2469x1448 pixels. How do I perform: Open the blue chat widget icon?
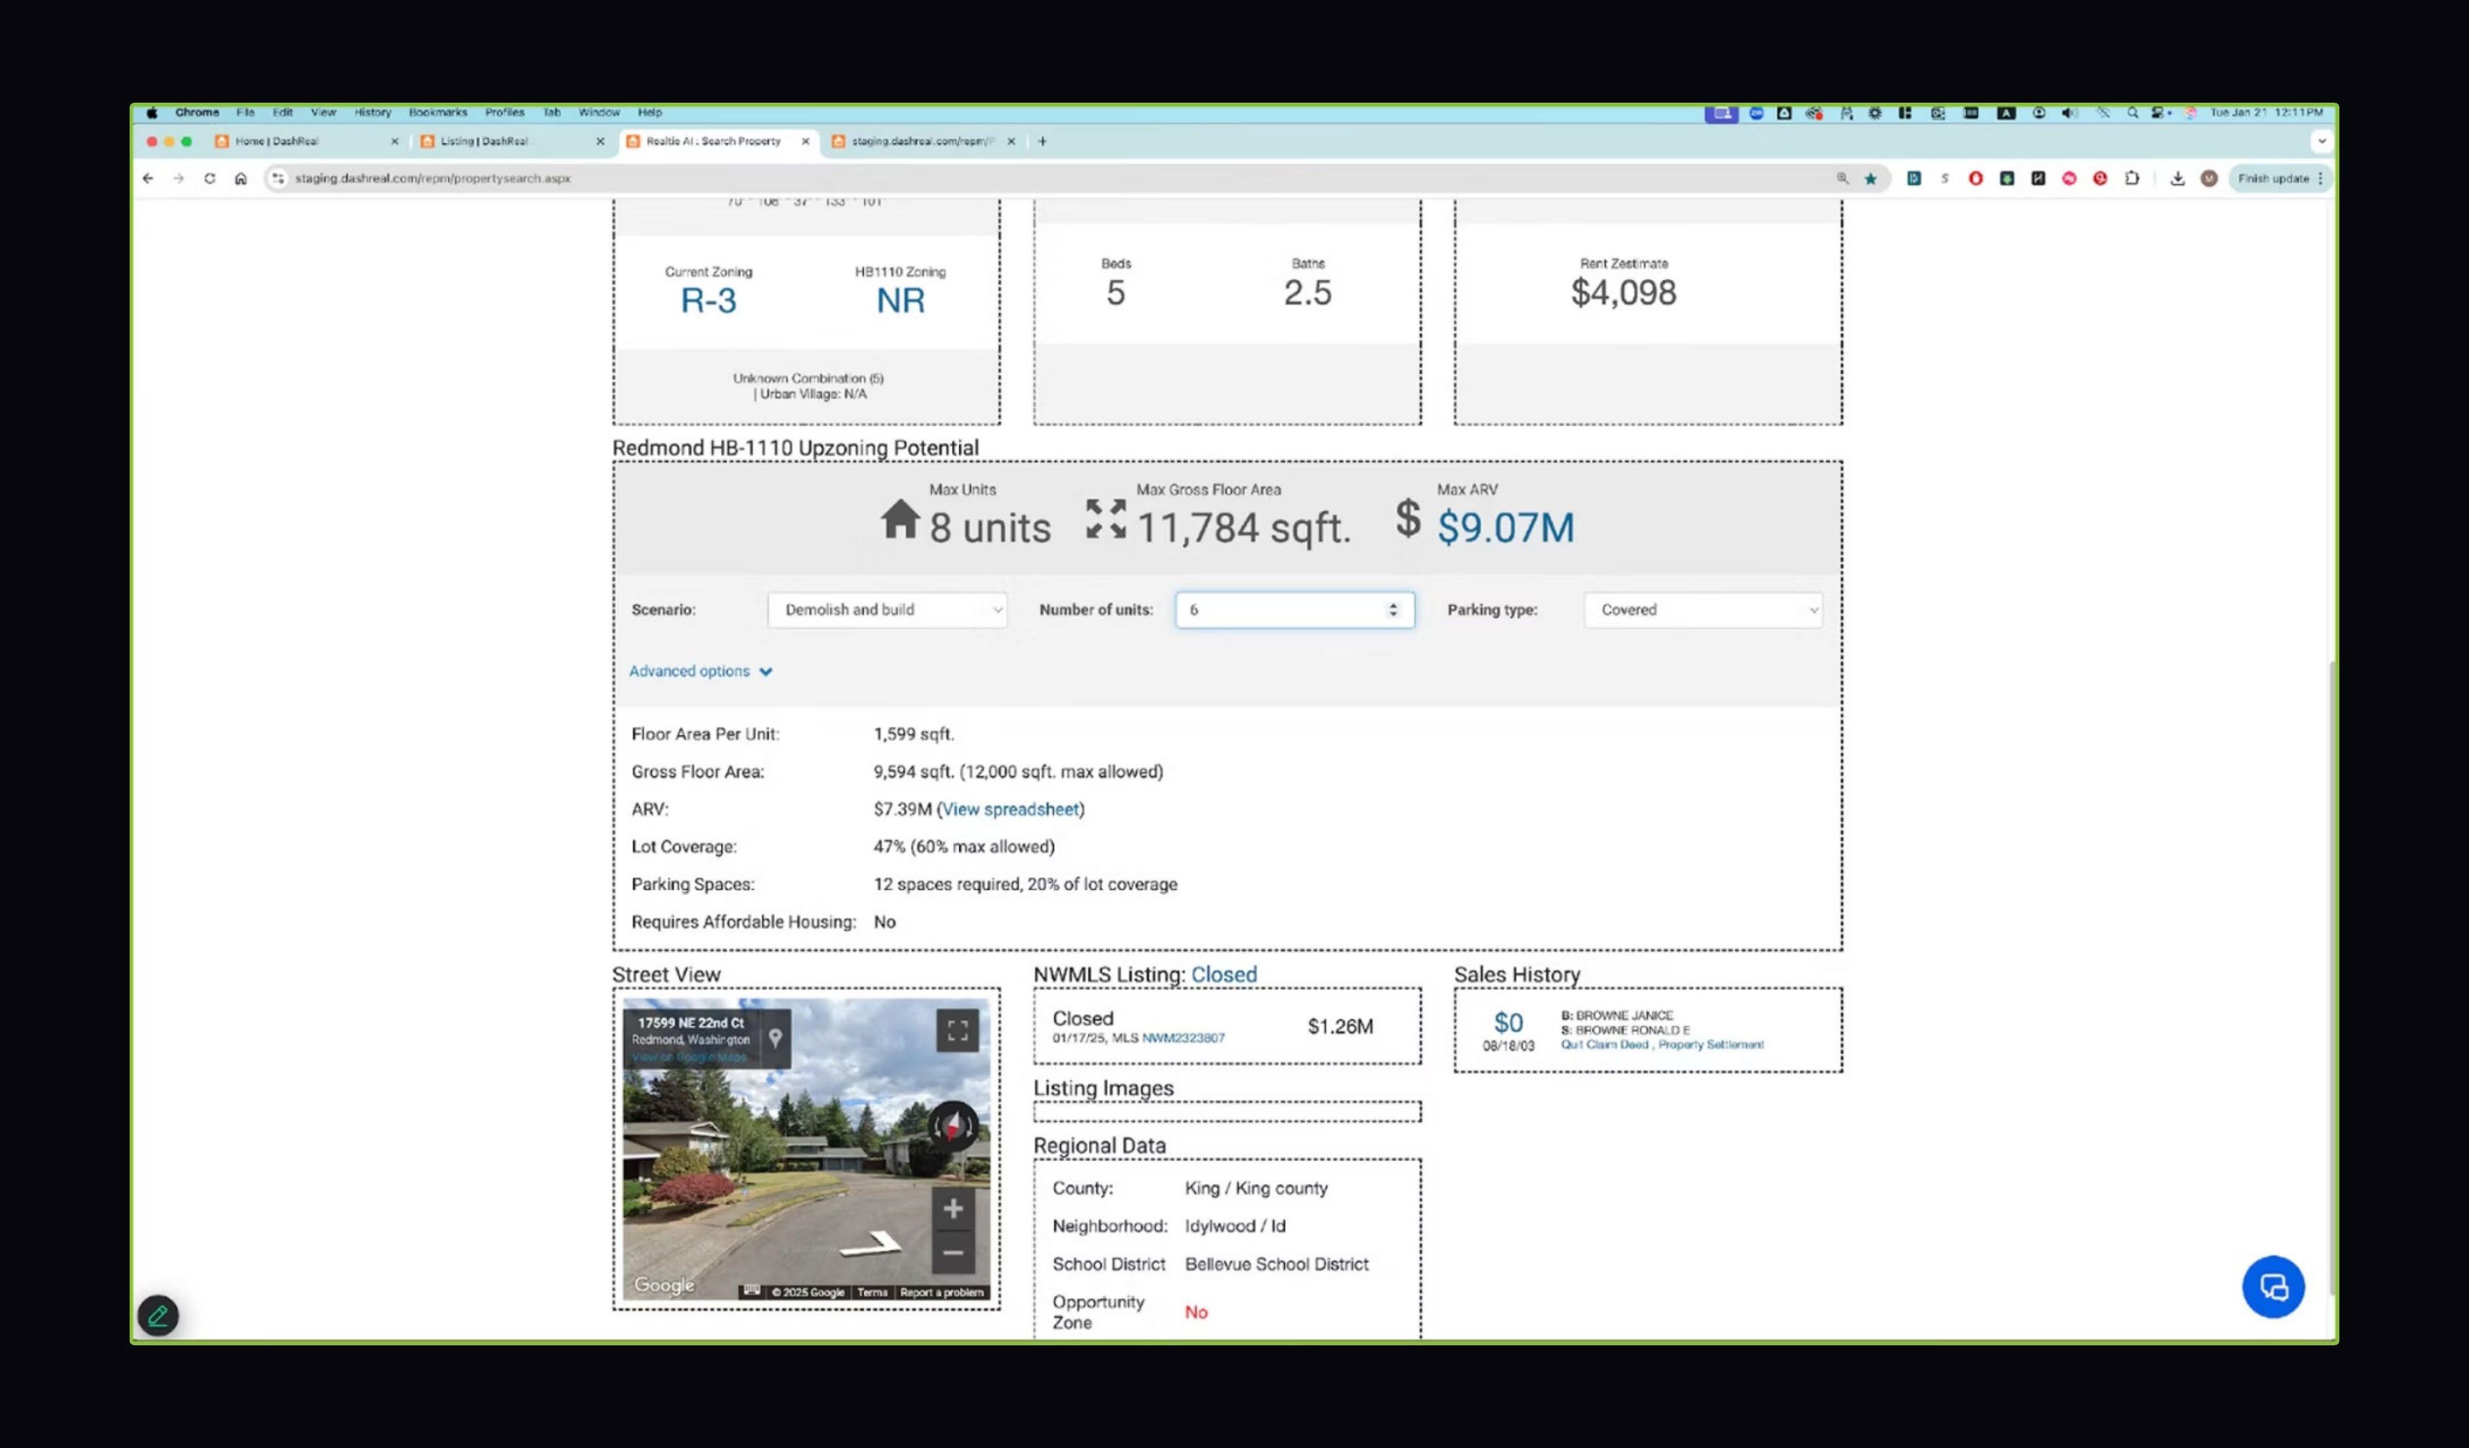click(2273, 1286)
